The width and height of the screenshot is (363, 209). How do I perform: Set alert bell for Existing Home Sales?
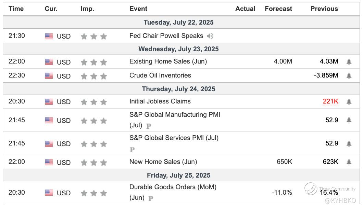click(x=349, y=62)
